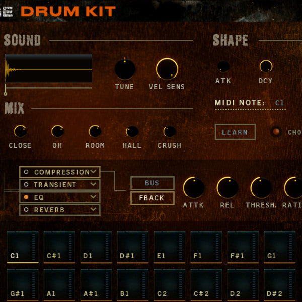Image resolution: width=302 pixels, height=302 pixels.
Task: Select the F#1 drum pad
Action: click(x=243, y=247)
